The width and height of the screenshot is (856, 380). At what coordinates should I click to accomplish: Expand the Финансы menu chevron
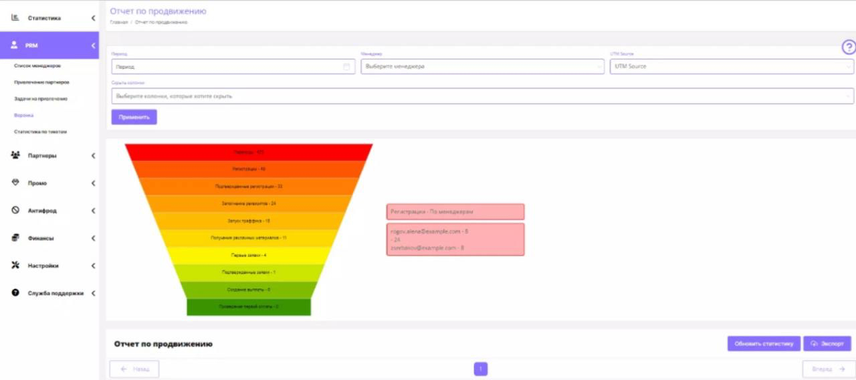pyautogui.click(x=93, y=238)
